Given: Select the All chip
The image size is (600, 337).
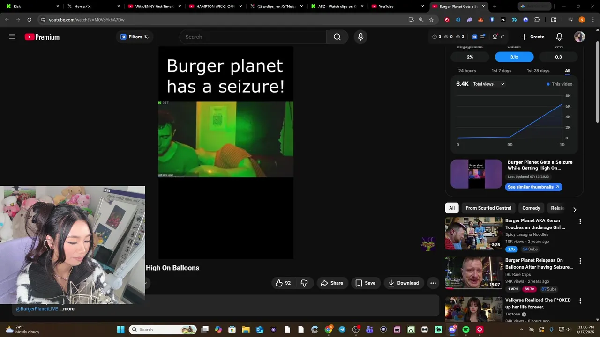Looking at the screenshot, I should 452,208.
